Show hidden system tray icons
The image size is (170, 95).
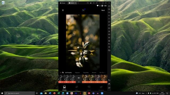[146, 93]
